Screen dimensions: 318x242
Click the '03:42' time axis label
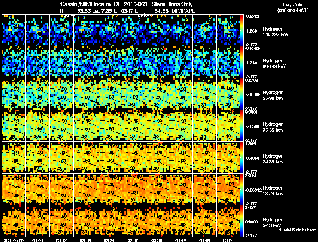click(180, 240)
